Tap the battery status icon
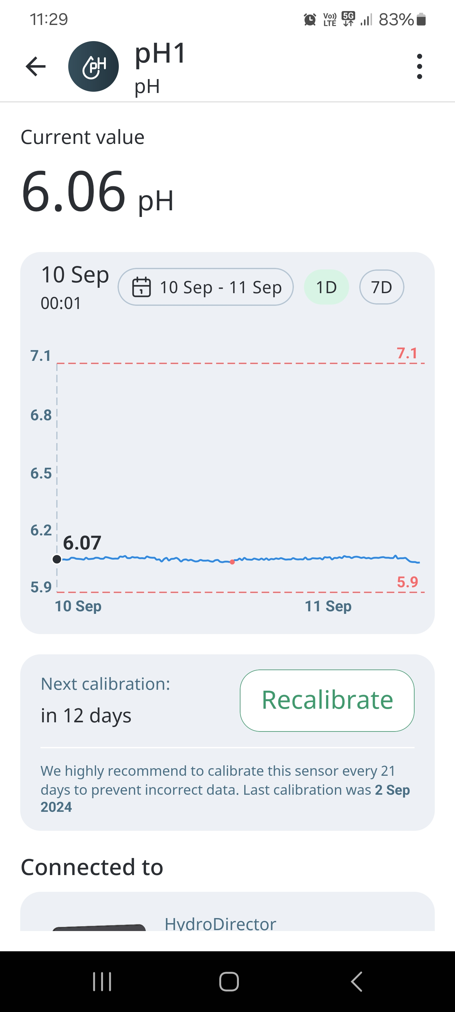The width and height of the screenshot is (455, 1012). 421,19
